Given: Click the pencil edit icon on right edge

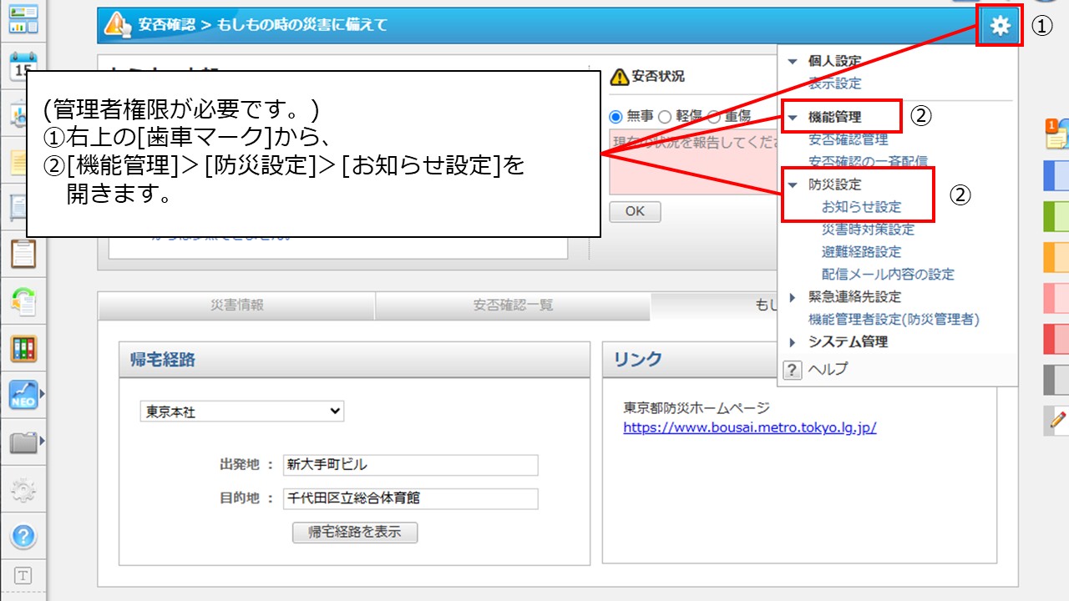Looking at the screenshot, I should 1056,421.
